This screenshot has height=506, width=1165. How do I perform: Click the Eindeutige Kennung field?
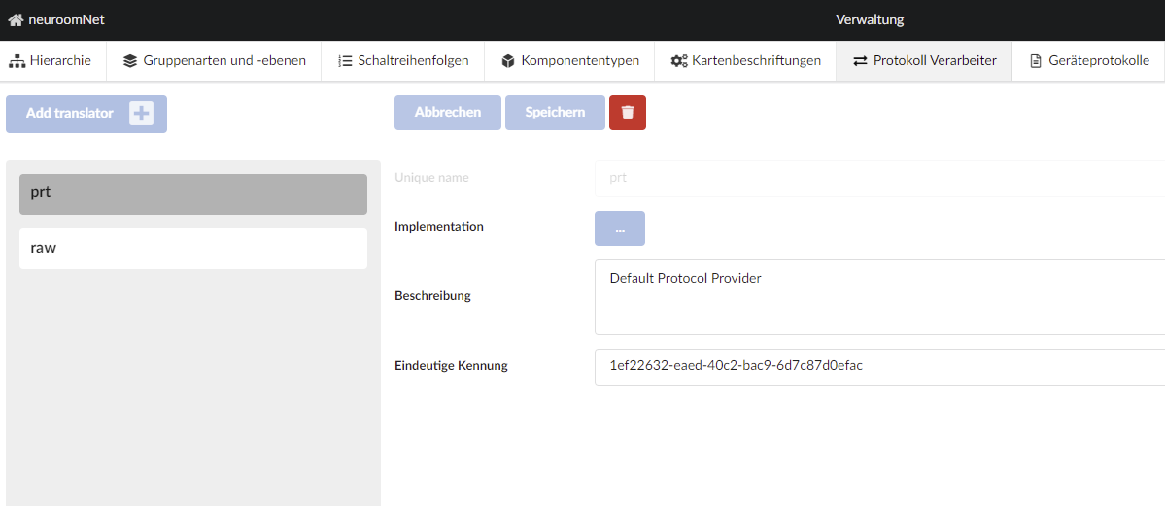coord(879,367)
